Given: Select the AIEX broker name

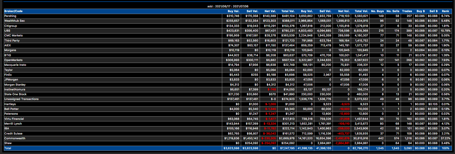Looking at the screenshot, I should pyautogui.click(x=8, y=45).
